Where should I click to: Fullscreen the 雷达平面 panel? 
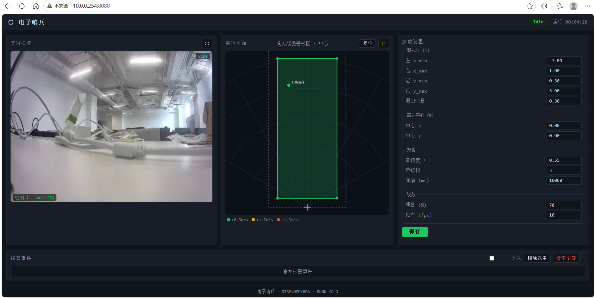click(384, 43)
